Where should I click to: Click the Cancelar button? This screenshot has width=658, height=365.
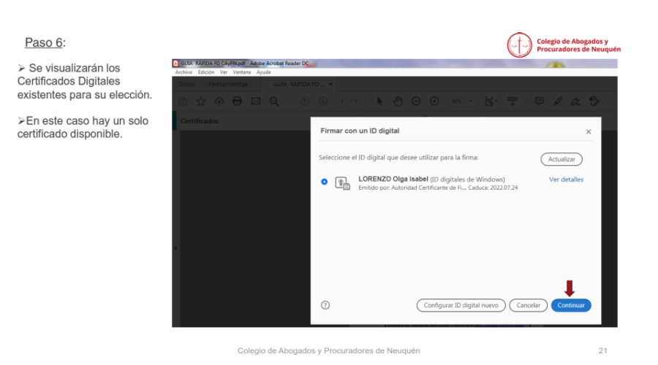point(529,305)
